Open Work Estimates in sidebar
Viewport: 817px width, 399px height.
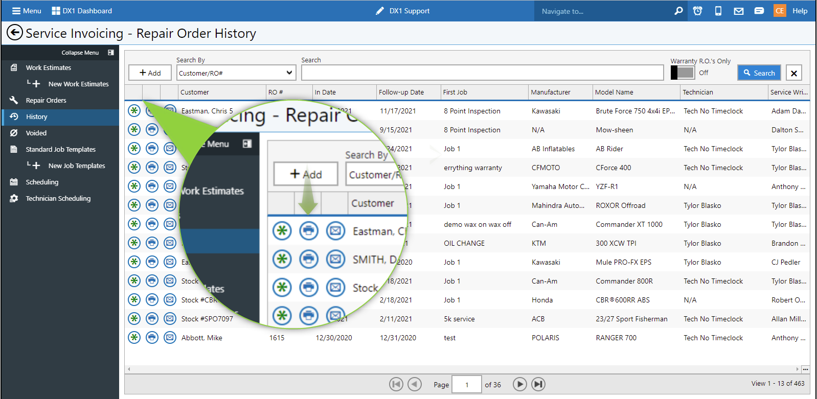click(49, 67)
